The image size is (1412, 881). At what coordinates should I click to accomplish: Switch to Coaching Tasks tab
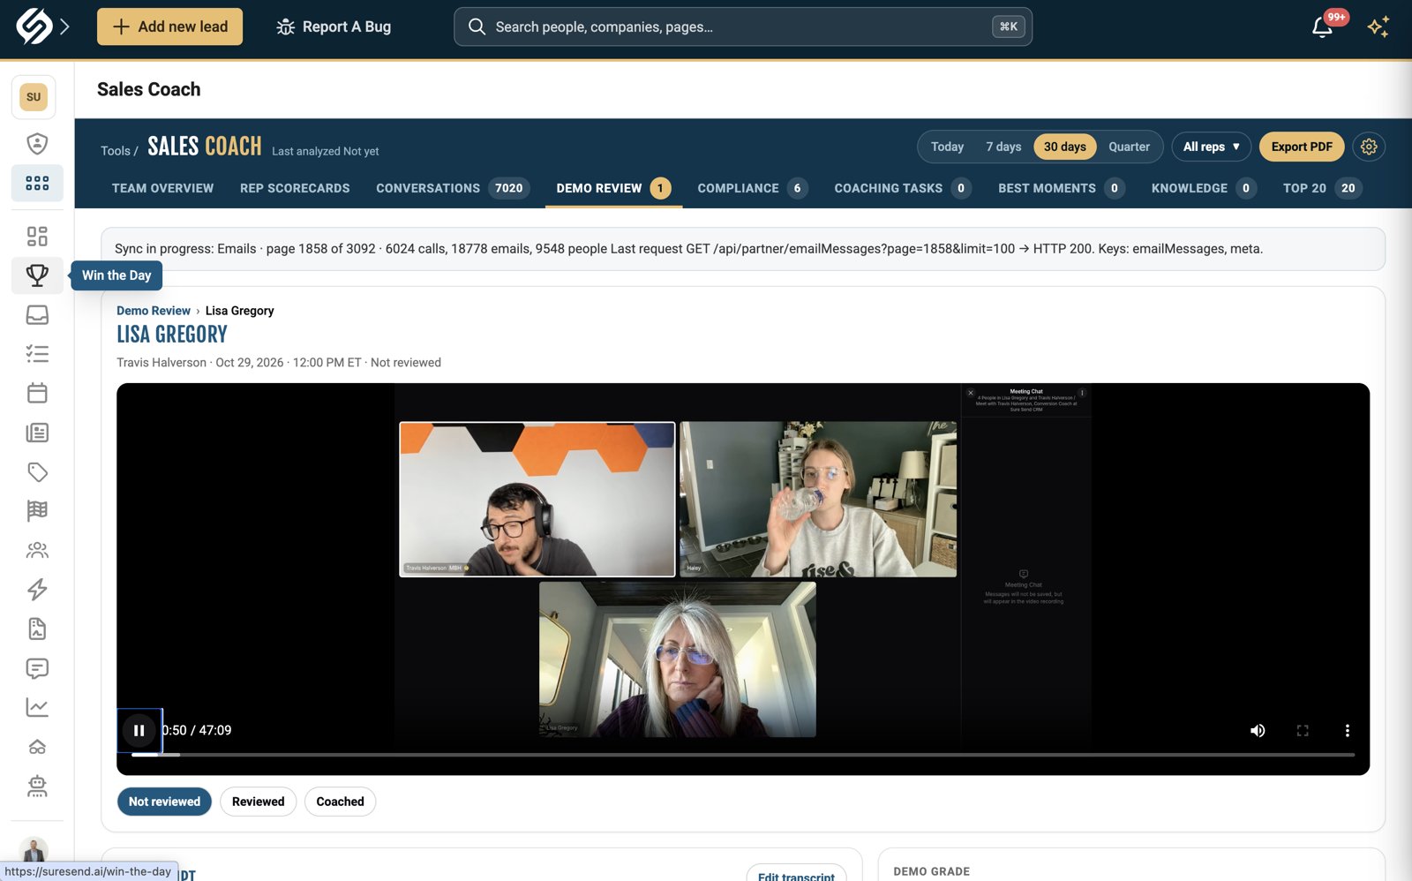902,188
